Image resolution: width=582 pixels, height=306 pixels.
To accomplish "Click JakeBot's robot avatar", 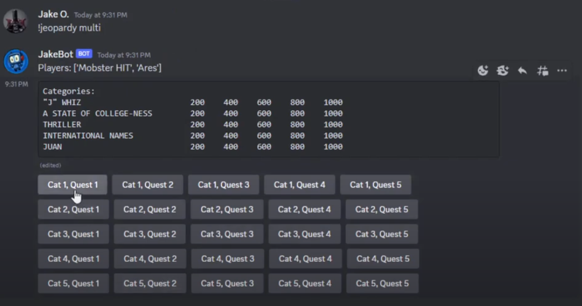I will (16, 61).
